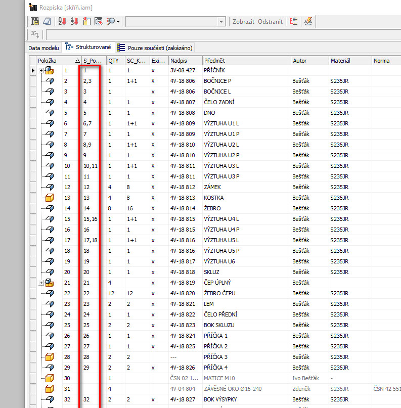Click Add Custom iProperty Columns icon
Image resolution: width=401 pixels, height=408 pixels.
coord(98,21)
